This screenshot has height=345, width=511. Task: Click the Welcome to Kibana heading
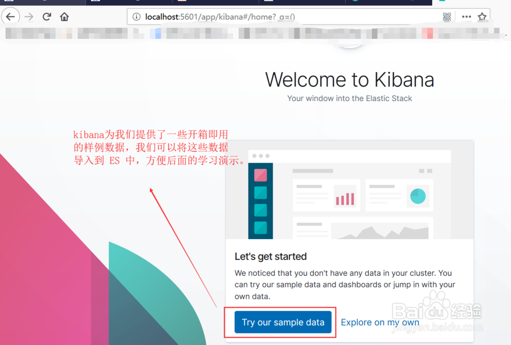(350, 80)
